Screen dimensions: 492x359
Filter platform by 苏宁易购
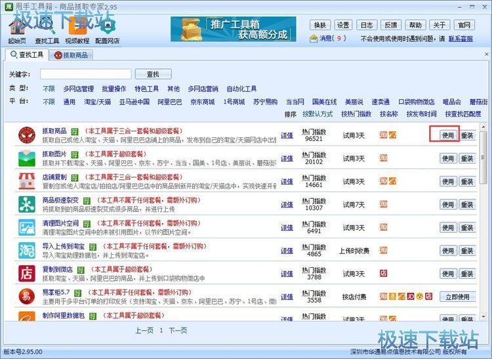(x=265, y=102)
